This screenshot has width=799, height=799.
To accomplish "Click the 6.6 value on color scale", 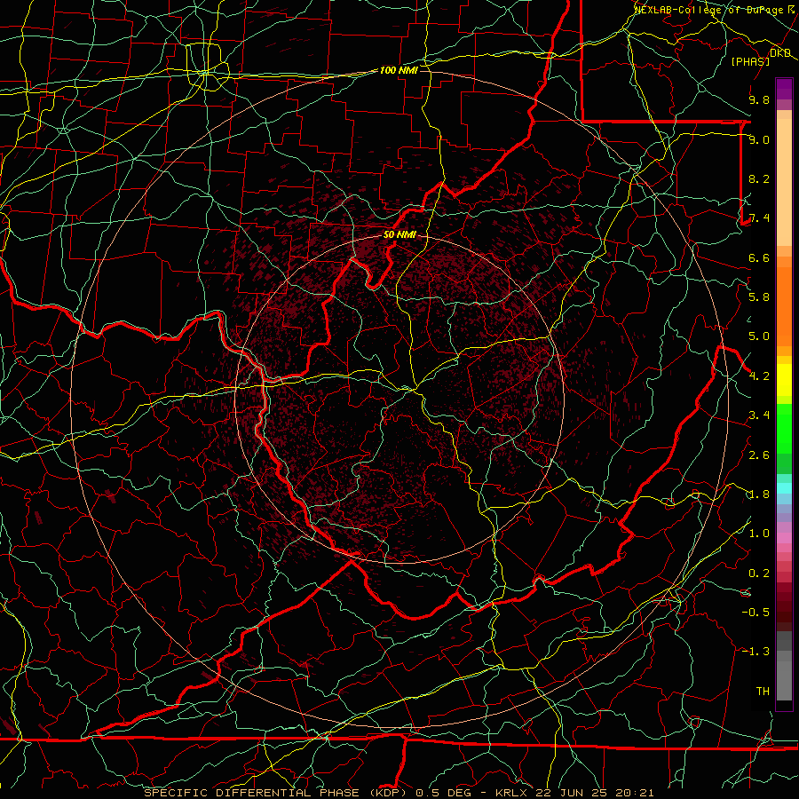I will click(x=759, y=257).
